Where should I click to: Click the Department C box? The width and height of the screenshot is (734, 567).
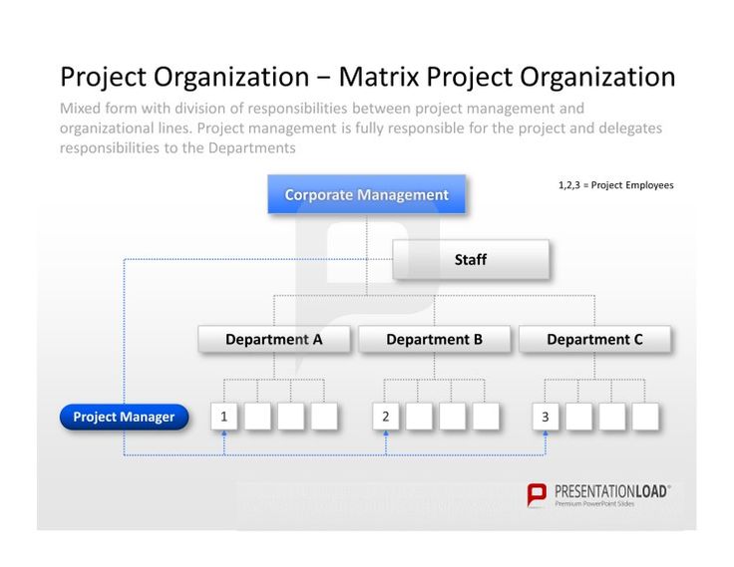click(x=594, y=339)
